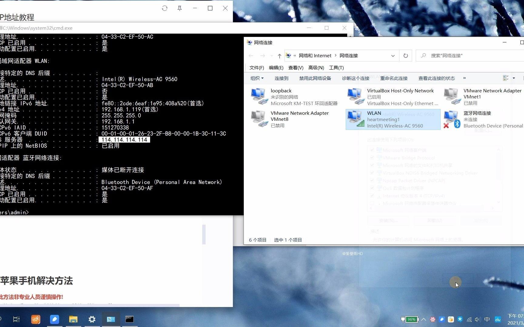Open the 查看 menu

pyautogui.click(x=296, y=68)
